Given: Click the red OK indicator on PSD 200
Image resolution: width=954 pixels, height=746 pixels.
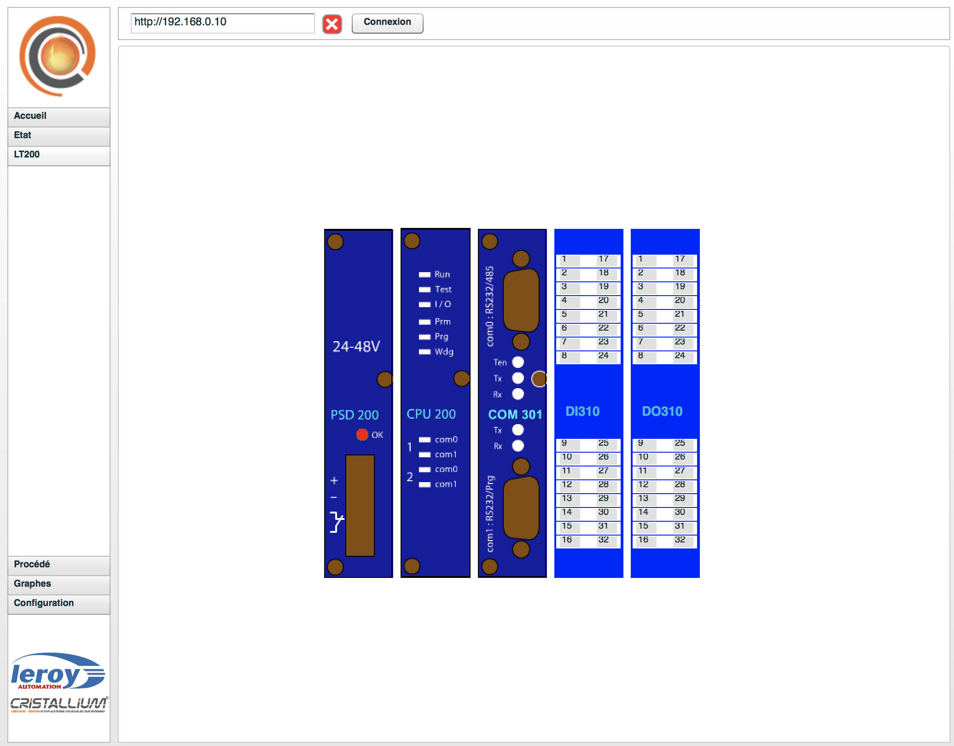Looking at the screenshot, I should (x=362, y=435).
